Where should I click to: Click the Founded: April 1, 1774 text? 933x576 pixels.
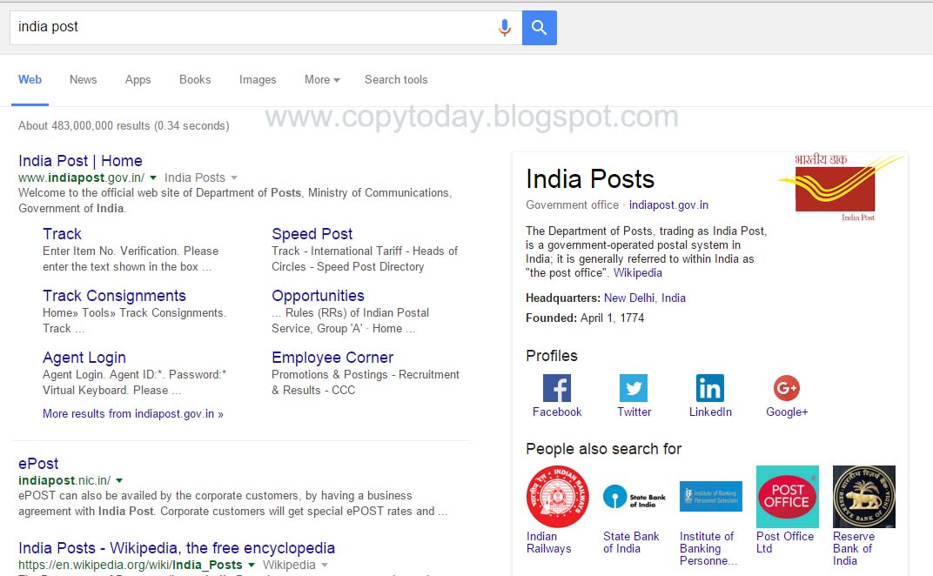tap(585, 318)
